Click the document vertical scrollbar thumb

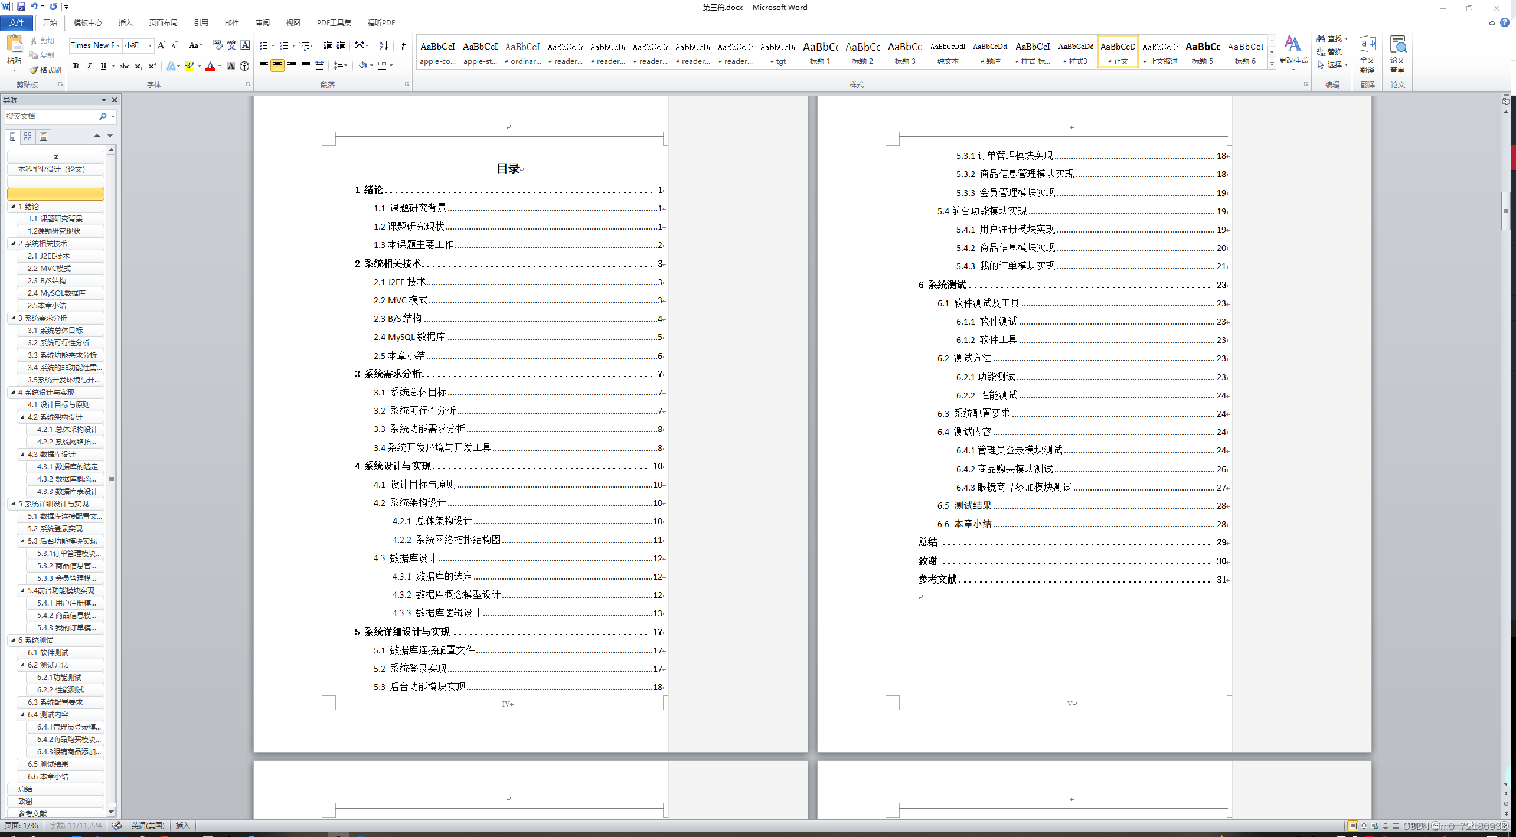(x=1506, y=211)
